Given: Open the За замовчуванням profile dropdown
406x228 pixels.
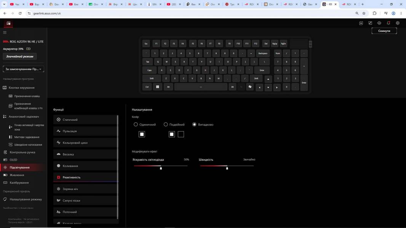Looking at the screenshot, I should tap(23, 69).
